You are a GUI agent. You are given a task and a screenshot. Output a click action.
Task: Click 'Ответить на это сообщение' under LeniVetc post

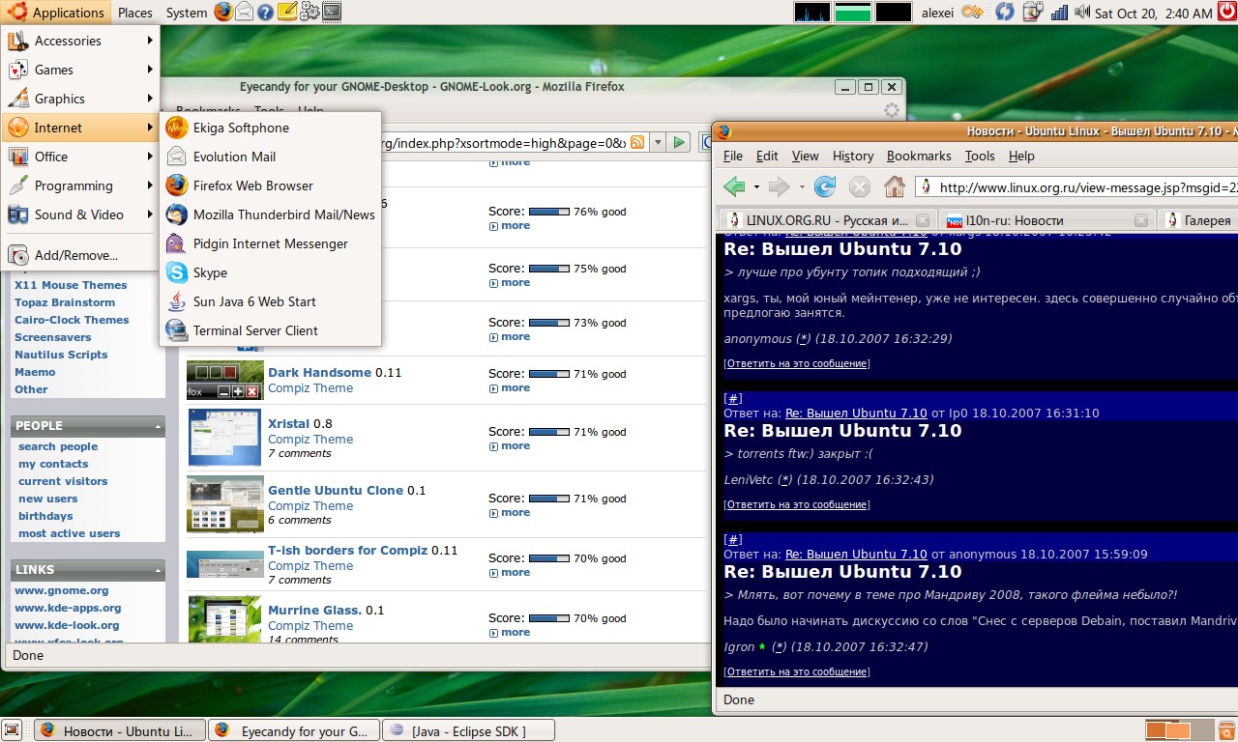[x=796, y=504]
